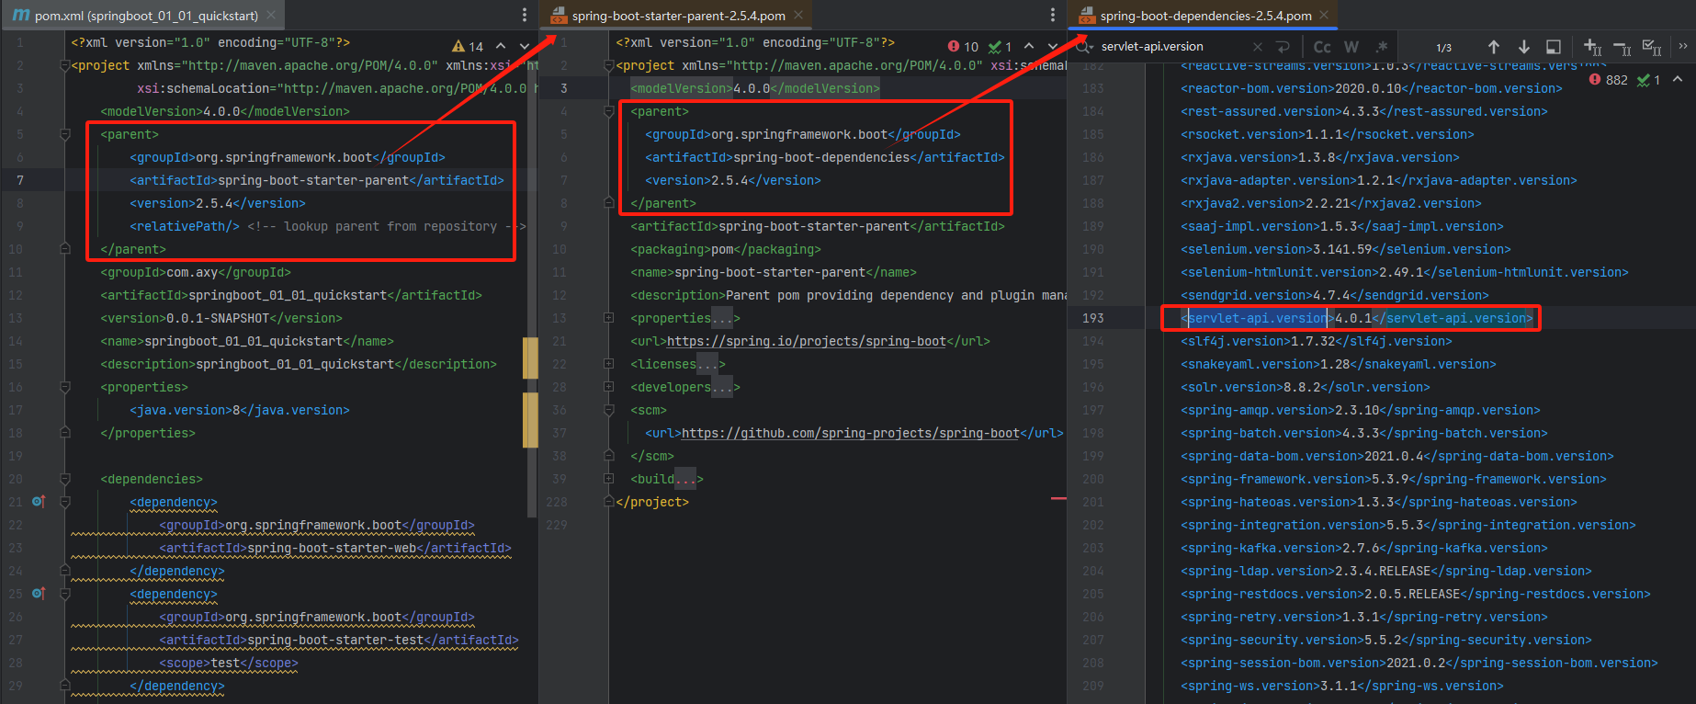Collapse parent block fold in pom.xml
The width and height of the screenshot is (1696, 704).
coord(64,134)
